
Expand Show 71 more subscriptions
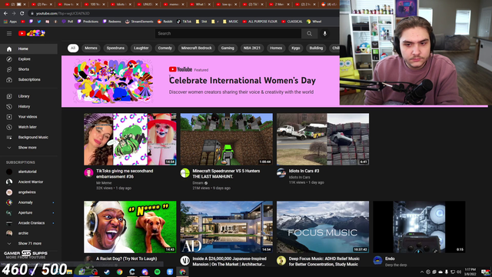(x=28, y=243)
